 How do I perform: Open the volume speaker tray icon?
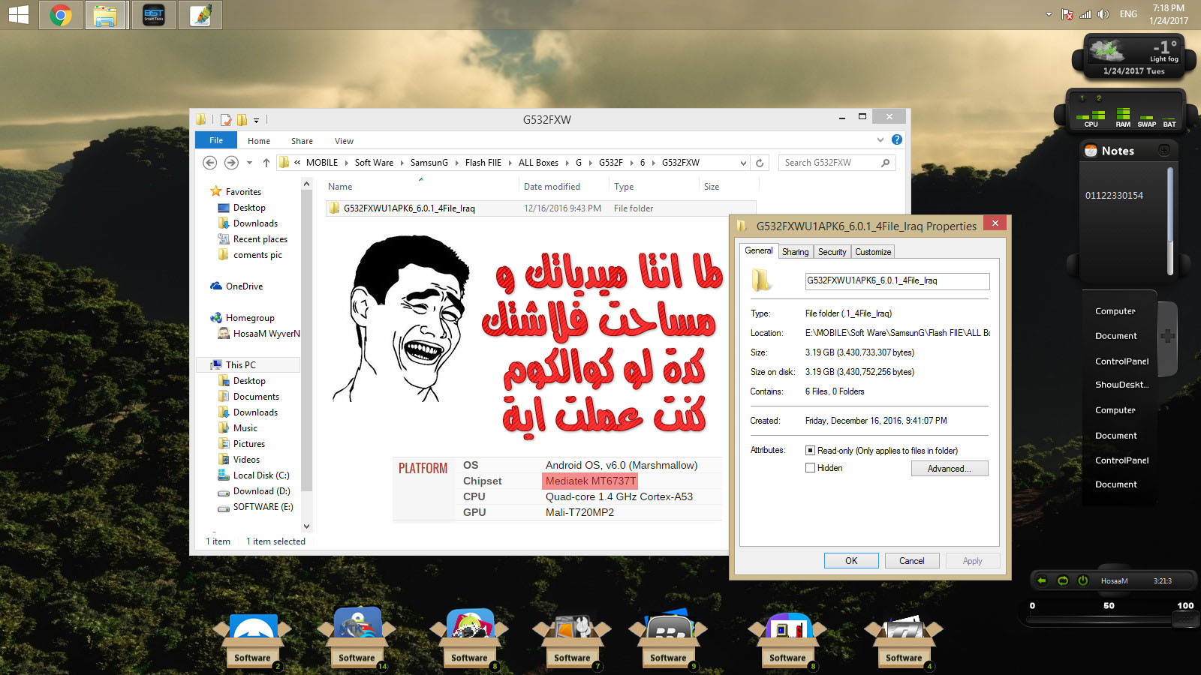pyautogui.click(x=1103, y=14)
